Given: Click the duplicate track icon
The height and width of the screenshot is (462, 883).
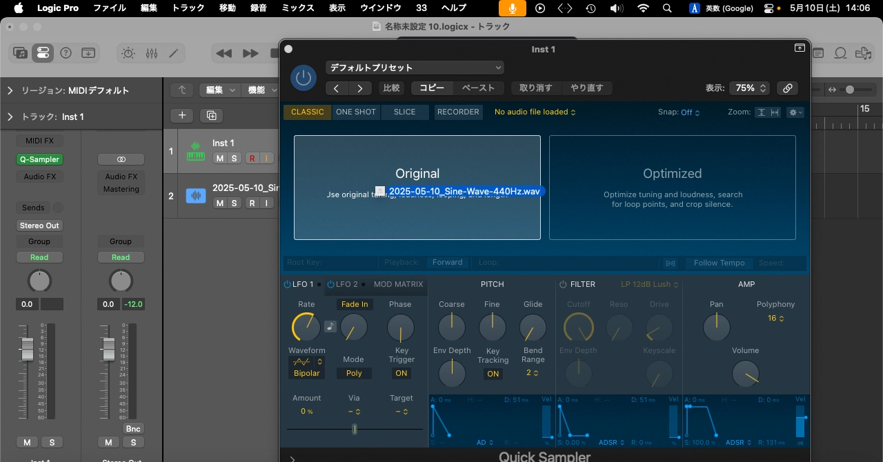Looking at the screenshot, I should (x=212, y=115).
